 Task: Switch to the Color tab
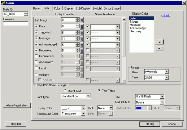click(57, 8)
